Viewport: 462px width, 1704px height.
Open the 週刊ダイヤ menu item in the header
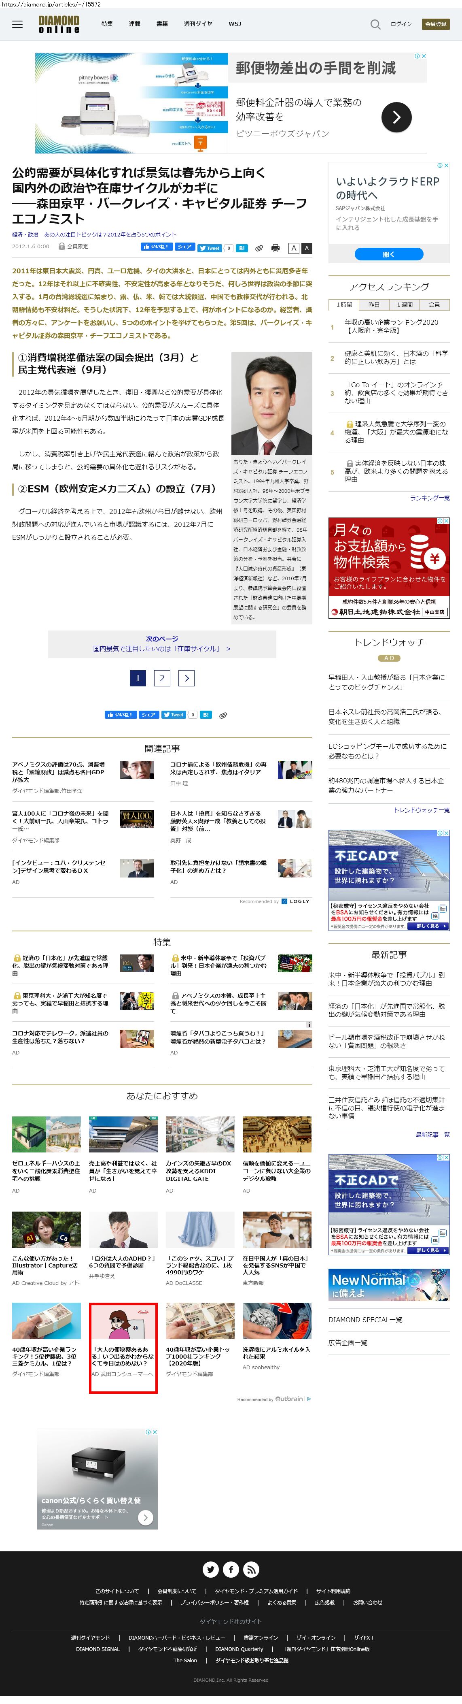[x=197, y=24]
